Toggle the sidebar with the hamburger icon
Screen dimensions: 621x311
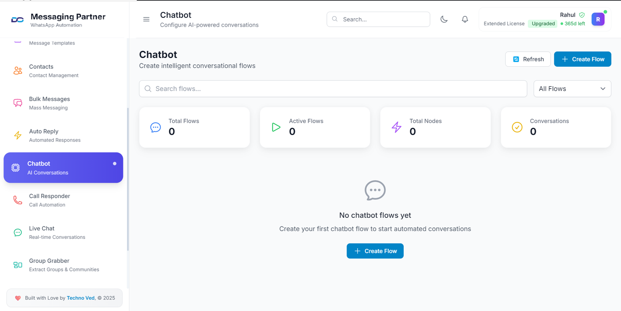pos(146,19)
